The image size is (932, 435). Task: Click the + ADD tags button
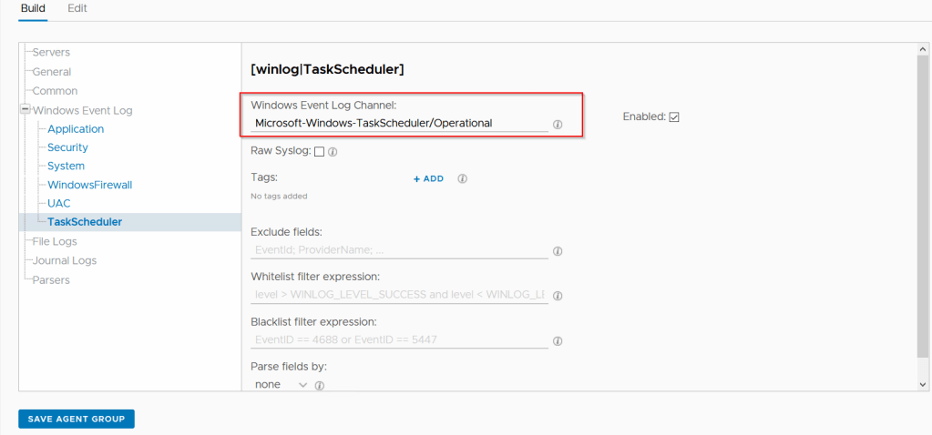[428, 178]
